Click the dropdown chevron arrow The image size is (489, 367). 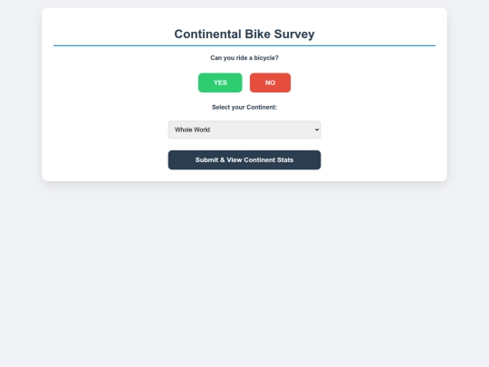pos(317,130)
